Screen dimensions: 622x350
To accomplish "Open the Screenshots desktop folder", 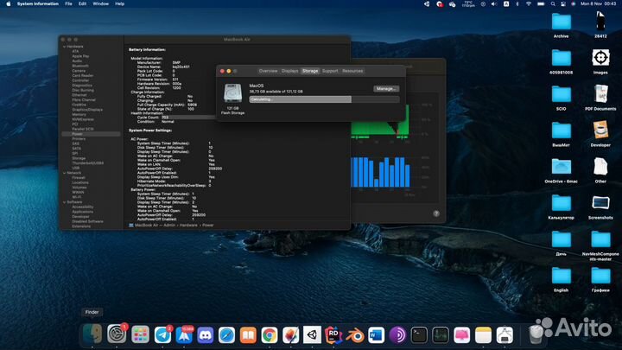I will (600, 207).
